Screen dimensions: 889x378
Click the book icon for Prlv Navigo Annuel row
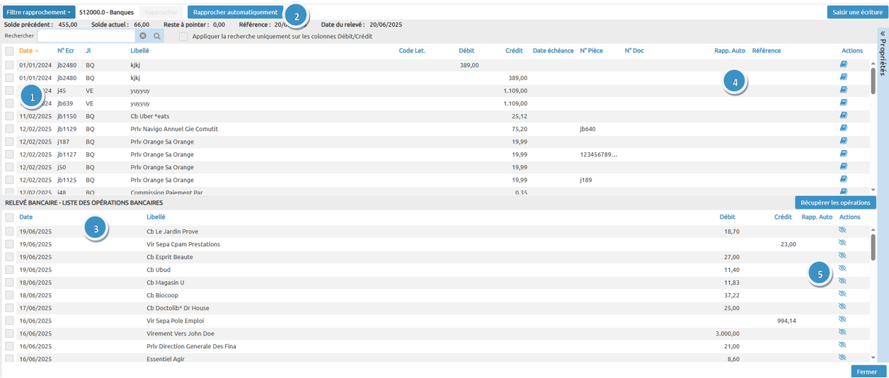pyautogui.click(x=843, y=128)
